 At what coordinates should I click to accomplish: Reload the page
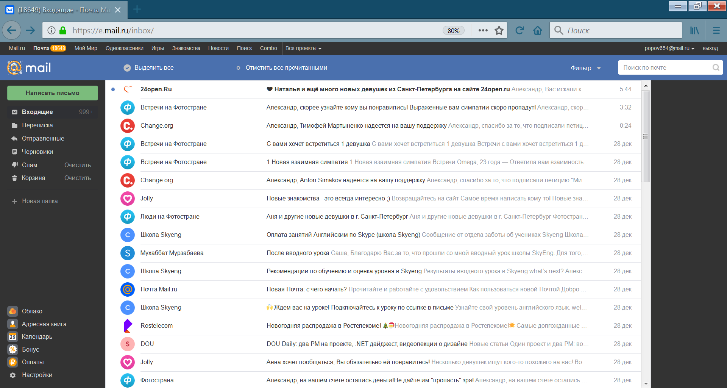[x=520, y=30]
